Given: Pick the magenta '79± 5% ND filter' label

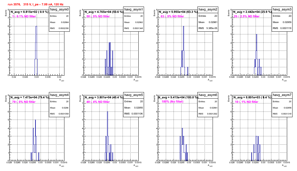Looking at the screenshot, I should tap(24, 102).
